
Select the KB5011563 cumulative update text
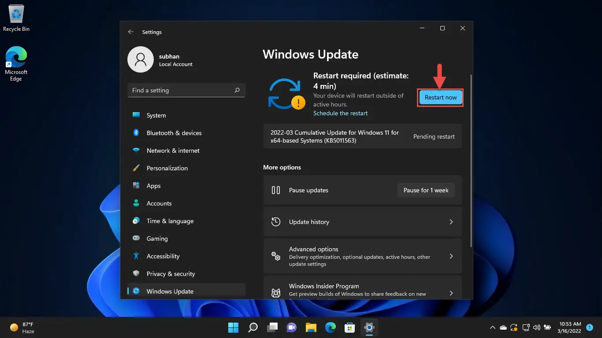coord(334,136)
